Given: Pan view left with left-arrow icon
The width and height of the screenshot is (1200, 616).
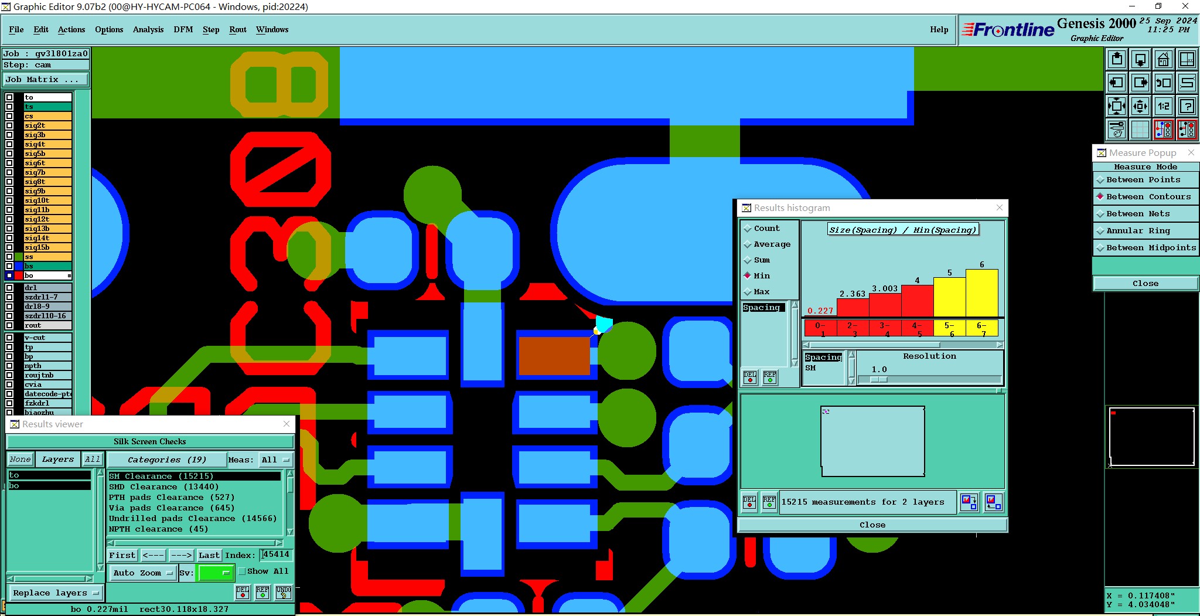Looking at the screenshot, I should (x=1117, y=83).
